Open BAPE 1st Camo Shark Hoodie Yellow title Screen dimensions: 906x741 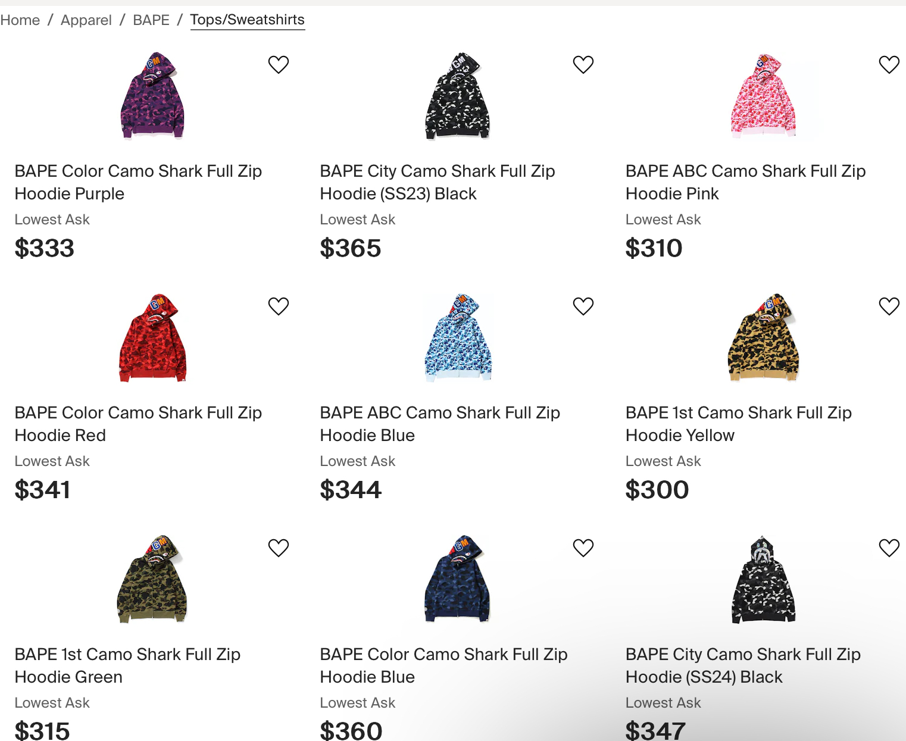click(739, 424)
